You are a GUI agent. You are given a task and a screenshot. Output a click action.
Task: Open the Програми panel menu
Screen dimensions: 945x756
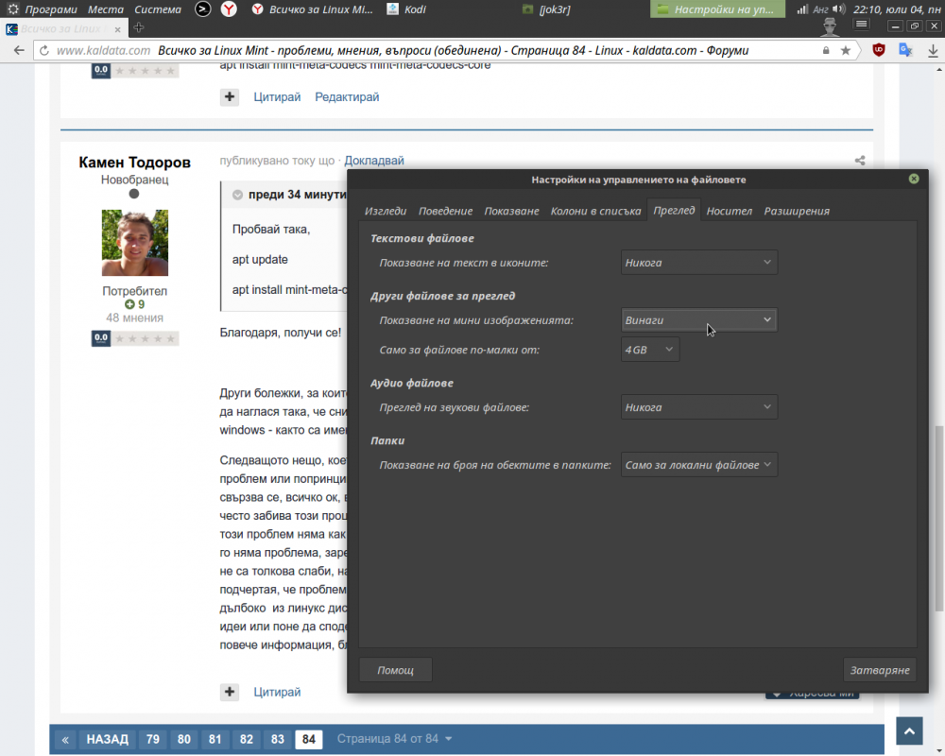point(43,9)
